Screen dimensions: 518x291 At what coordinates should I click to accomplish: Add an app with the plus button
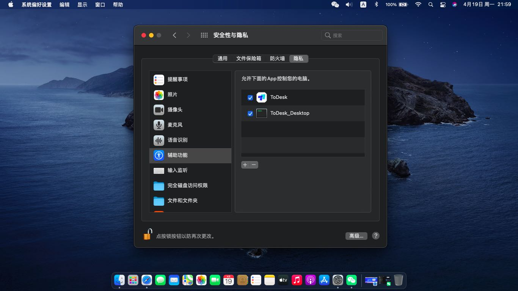[245, 165]
